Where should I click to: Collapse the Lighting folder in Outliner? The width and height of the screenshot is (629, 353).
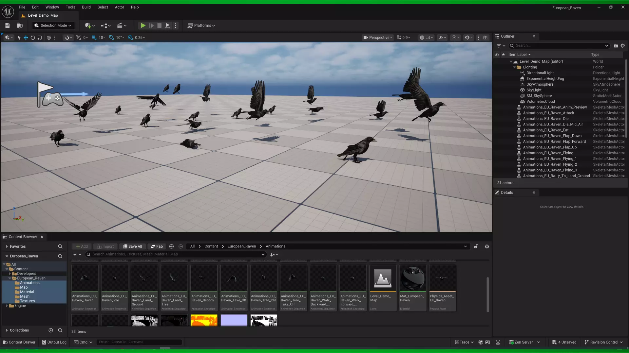tap(514, 67)
